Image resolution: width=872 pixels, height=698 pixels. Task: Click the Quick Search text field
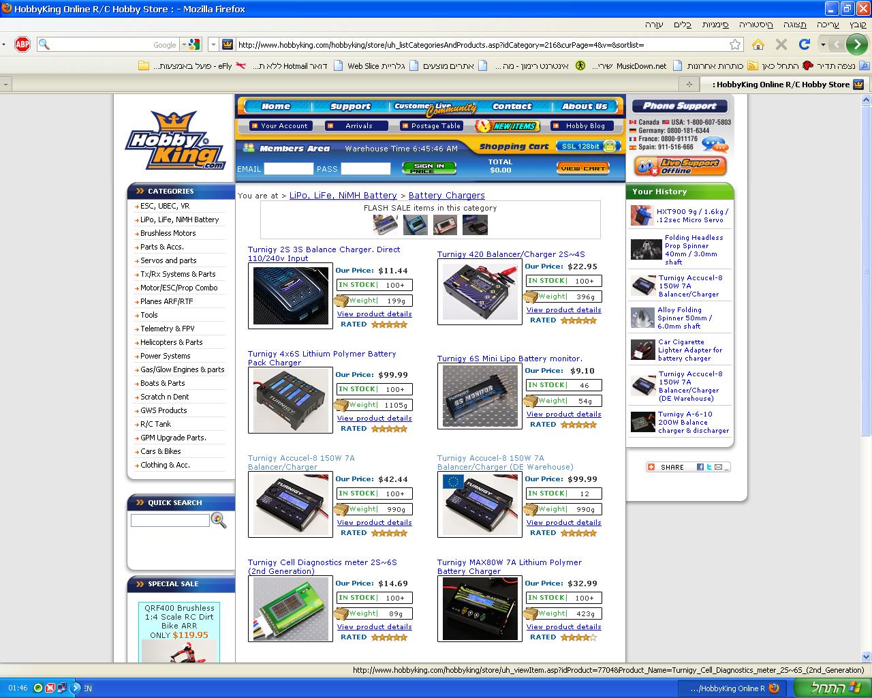click(x=170, y=520)
